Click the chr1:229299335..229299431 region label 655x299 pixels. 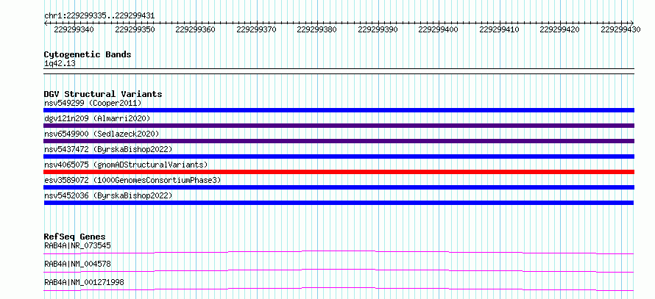click(x=99, y=15)
